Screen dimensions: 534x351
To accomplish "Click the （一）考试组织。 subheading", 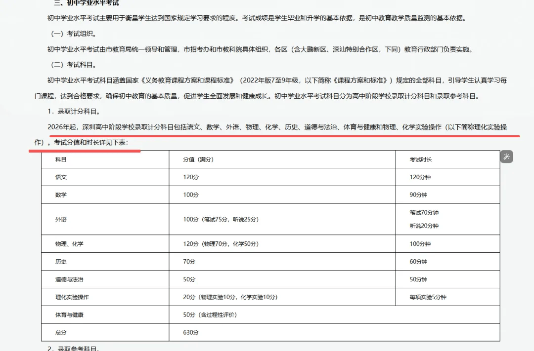I will tap(74, 34).
